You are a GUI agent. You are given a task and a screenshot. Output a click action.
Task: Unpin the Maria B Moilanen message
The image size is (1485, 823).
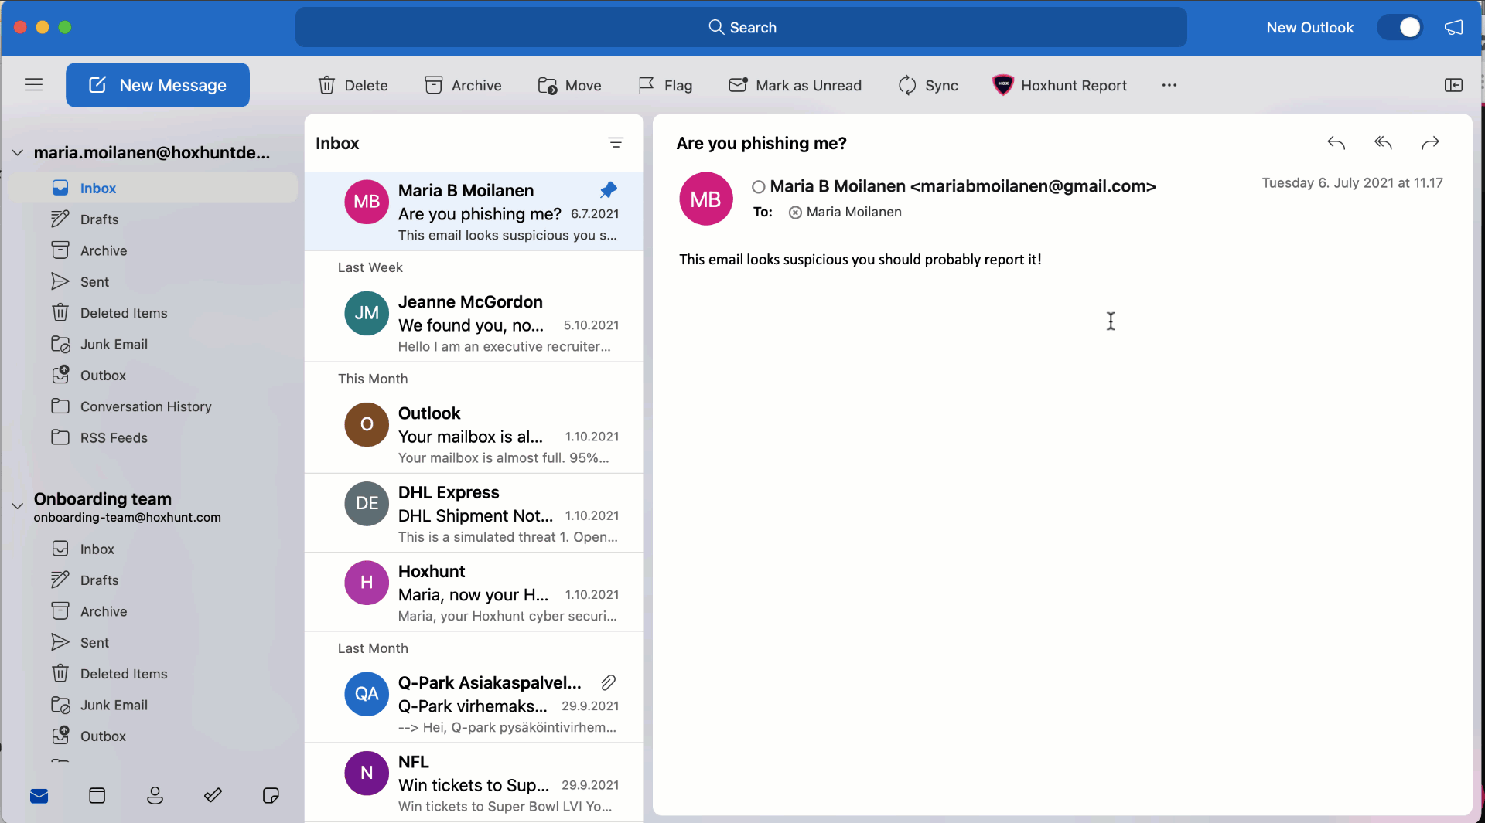(609, 190)
